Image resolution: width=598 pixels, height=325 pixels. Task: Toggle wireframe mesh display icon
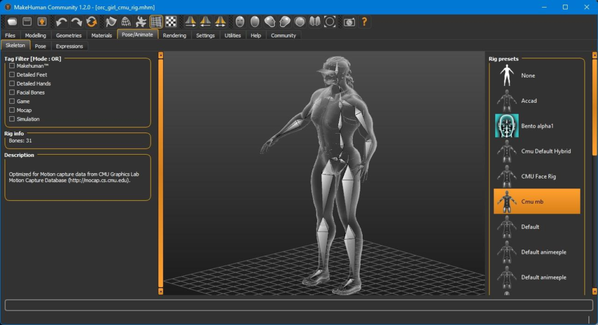point(126,22)
